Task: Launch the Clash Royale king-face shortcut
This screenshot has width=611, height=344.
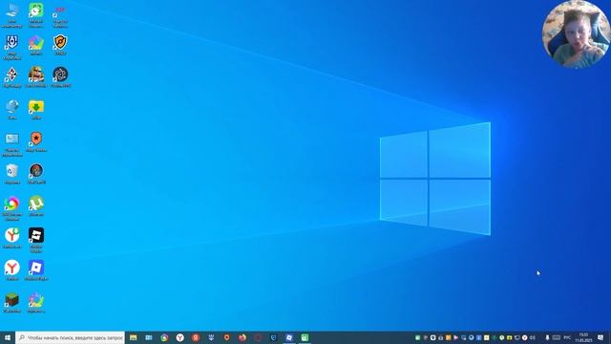Action: (x=36, y=76)
